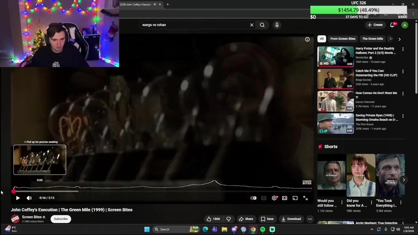Open the Create menu
Image resolution: width=418 pixels, height=235 pixels.
tap(375, 25)
